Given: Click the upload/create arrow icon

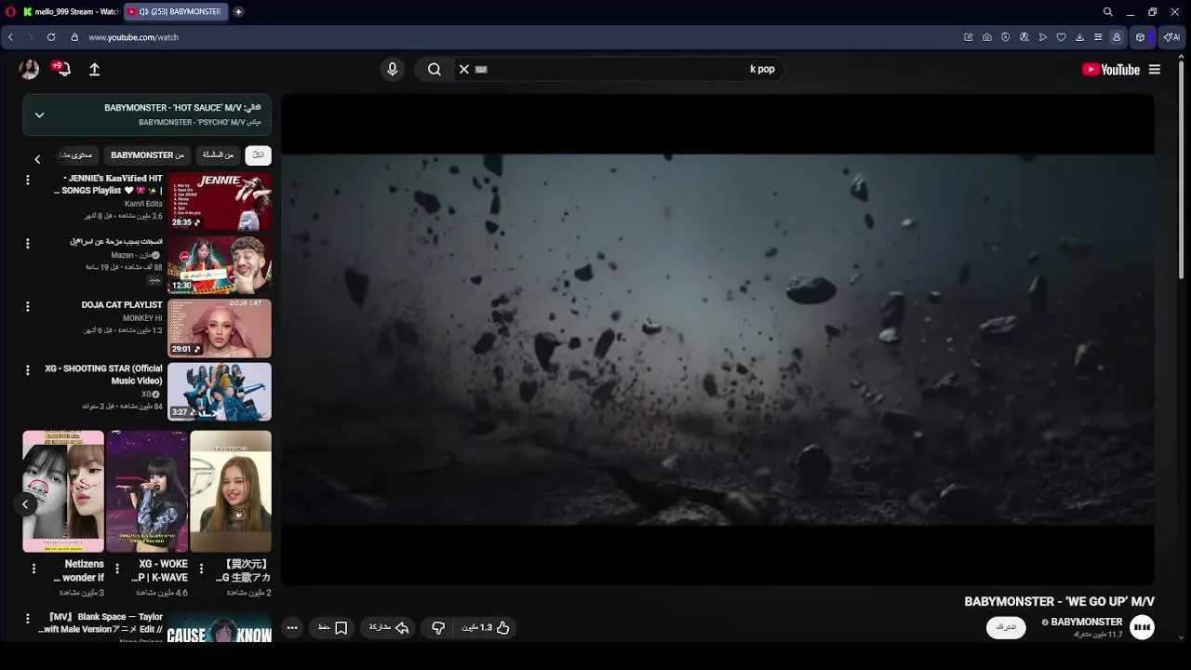Looking at the screenshot, I should tap(94, 69).
